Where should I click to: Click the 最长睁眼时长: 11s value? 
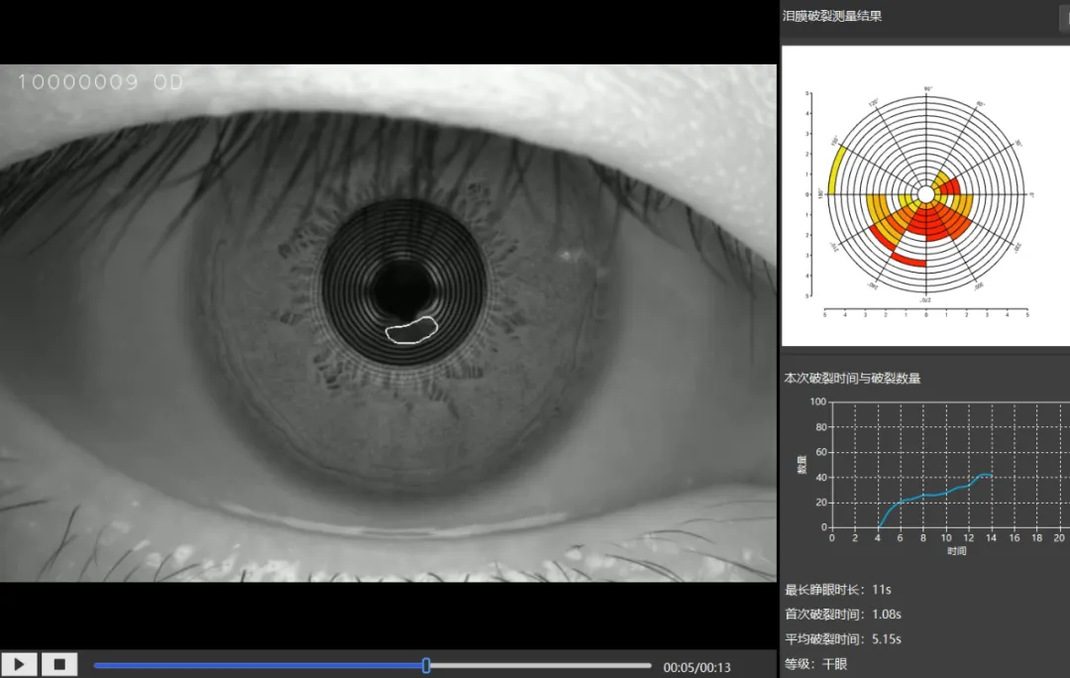point(838,589)
